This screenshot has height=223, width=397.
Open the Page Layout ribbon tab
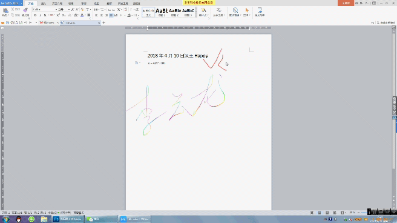57,4
